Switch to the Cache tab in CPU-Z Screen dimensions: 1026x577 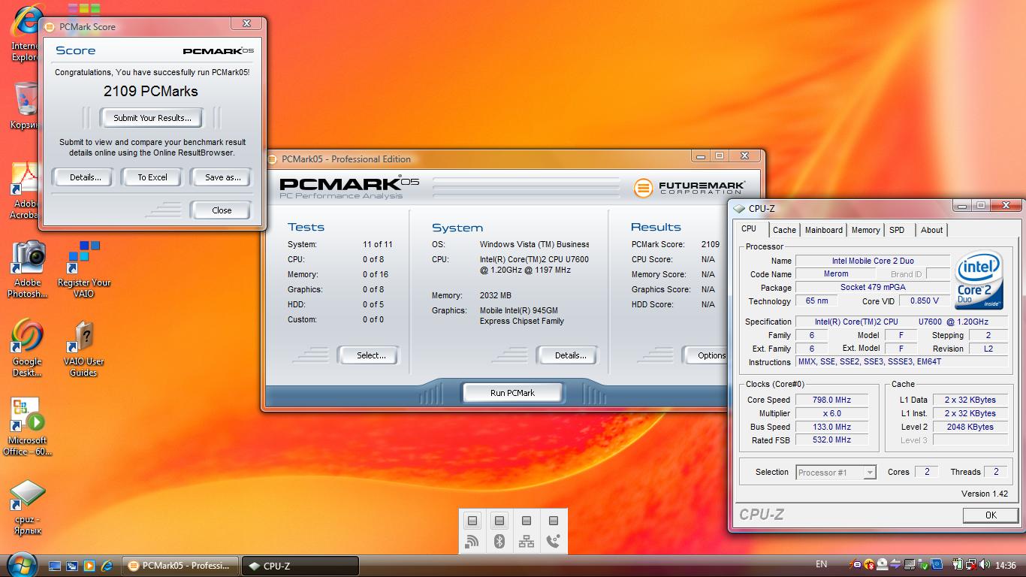(x=784, y=230)
